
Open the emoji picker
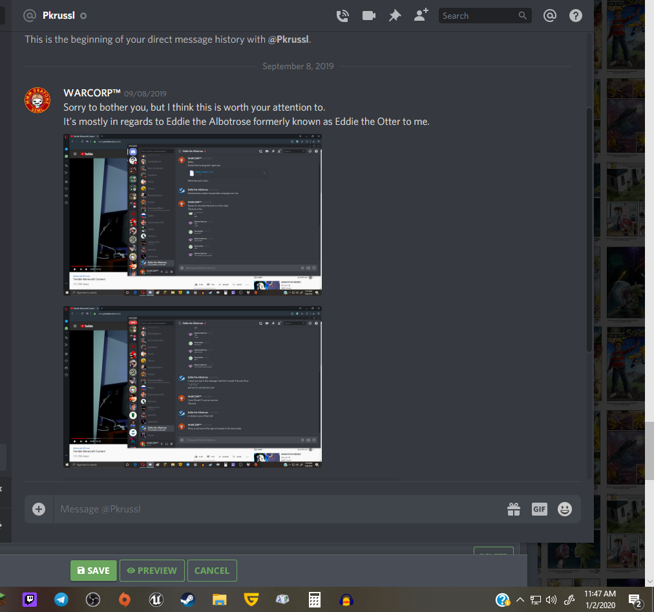565,509
